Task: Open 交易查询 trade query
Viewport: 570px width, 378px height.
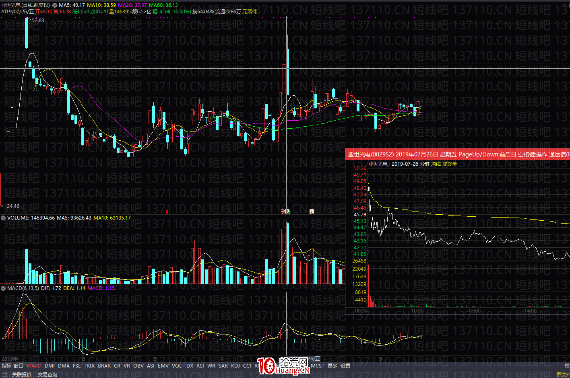Action: point(47,375)
